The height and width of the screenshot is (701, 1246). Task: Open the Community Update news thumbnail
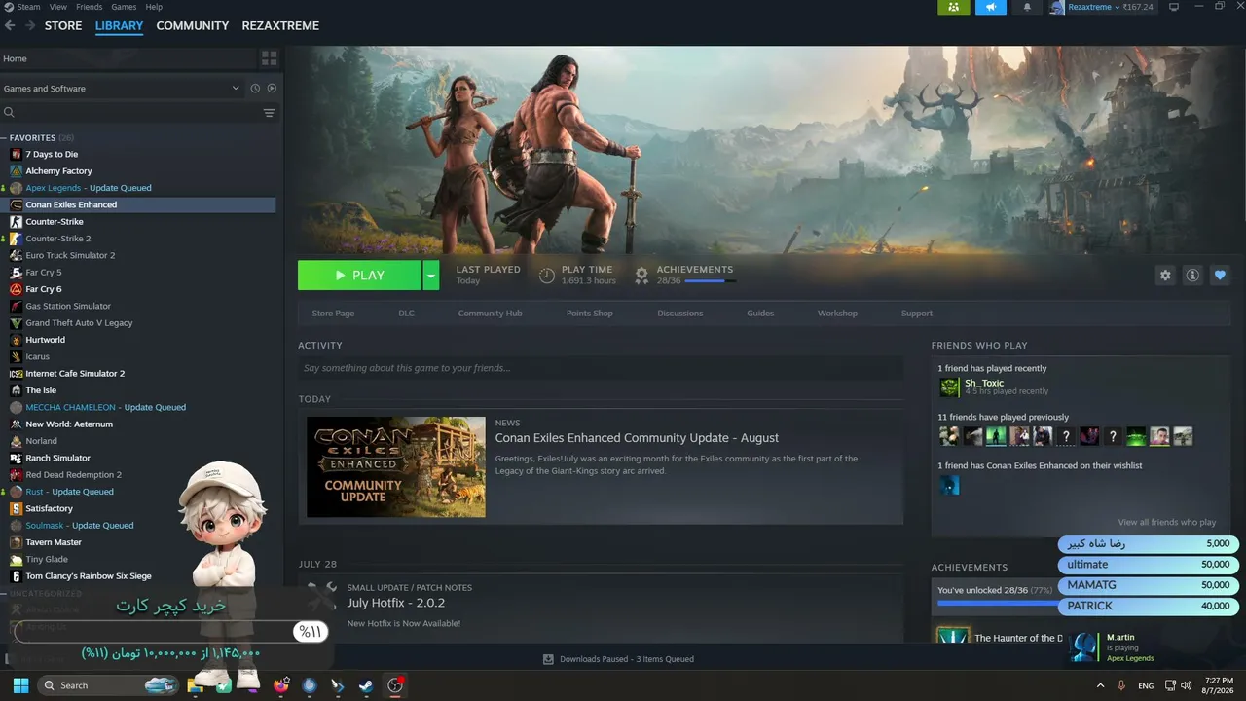point(396,467)
